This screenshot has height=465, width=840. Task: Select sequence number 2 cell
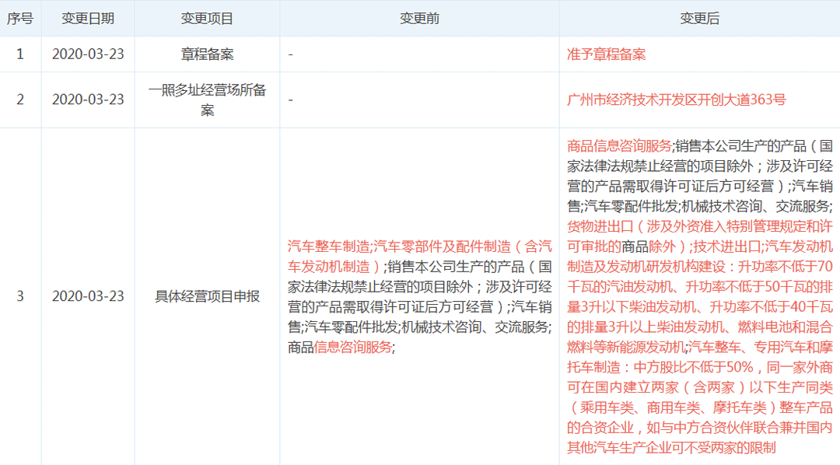[x=20, y=100]
